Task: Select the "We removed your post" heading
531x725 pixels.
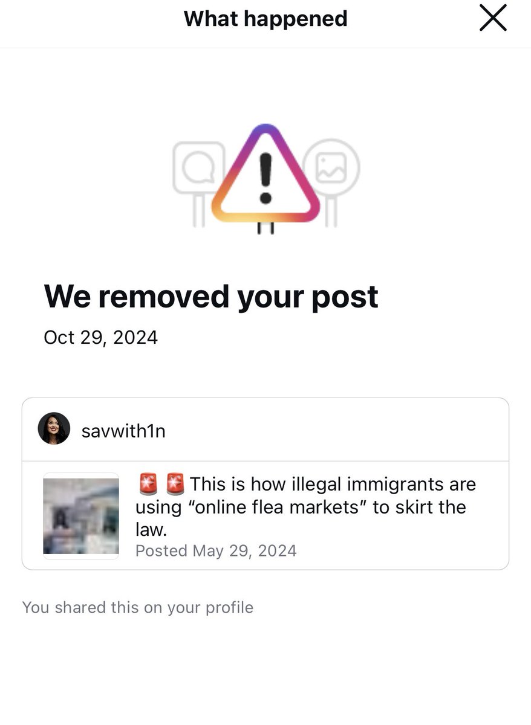Action: (x=211, y=296)
